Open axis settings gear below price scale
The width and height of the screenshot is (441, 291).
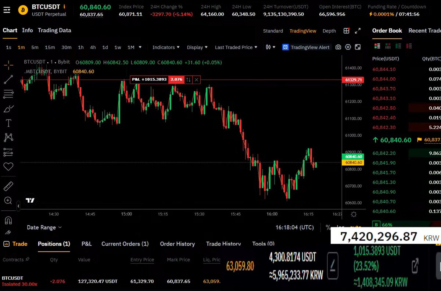354,214
